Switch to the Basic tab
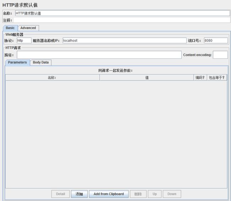 pyautogui.click(x=10, y=28)
